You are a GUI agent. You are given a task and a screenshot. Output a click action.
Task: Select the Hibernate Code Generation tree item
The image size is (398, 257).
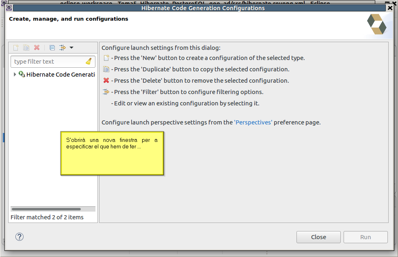pos(61,75)
